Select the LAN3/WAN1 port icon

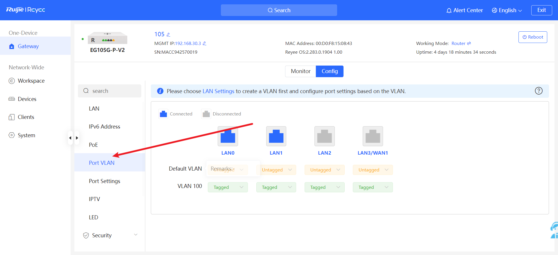pyautogui.click(x=373, y=136)
